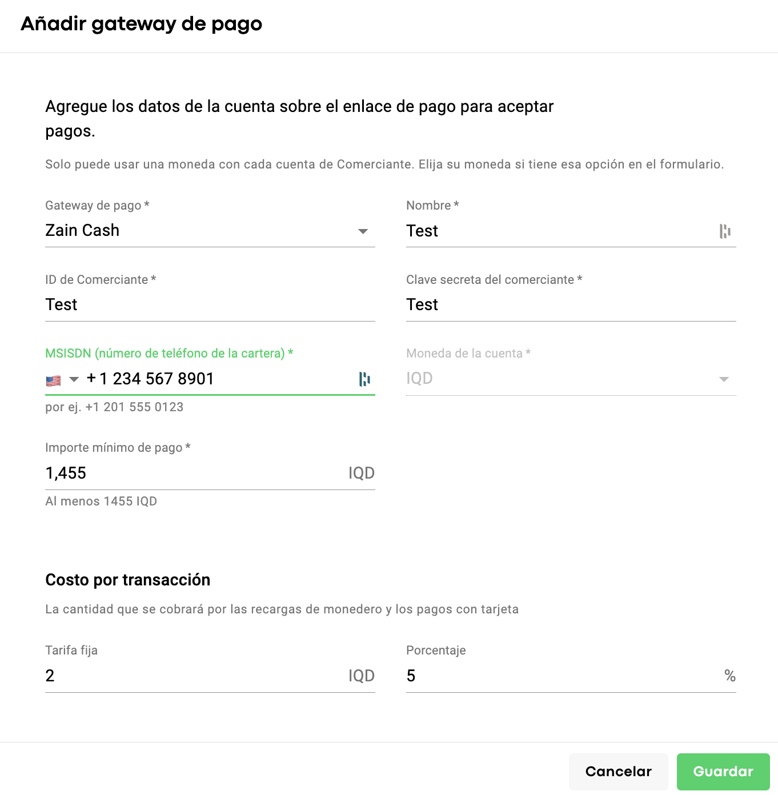The height and width of the screenshot is (795, 778).
Task: Click the Tarifa fija amount field
Action: (194, 676)
